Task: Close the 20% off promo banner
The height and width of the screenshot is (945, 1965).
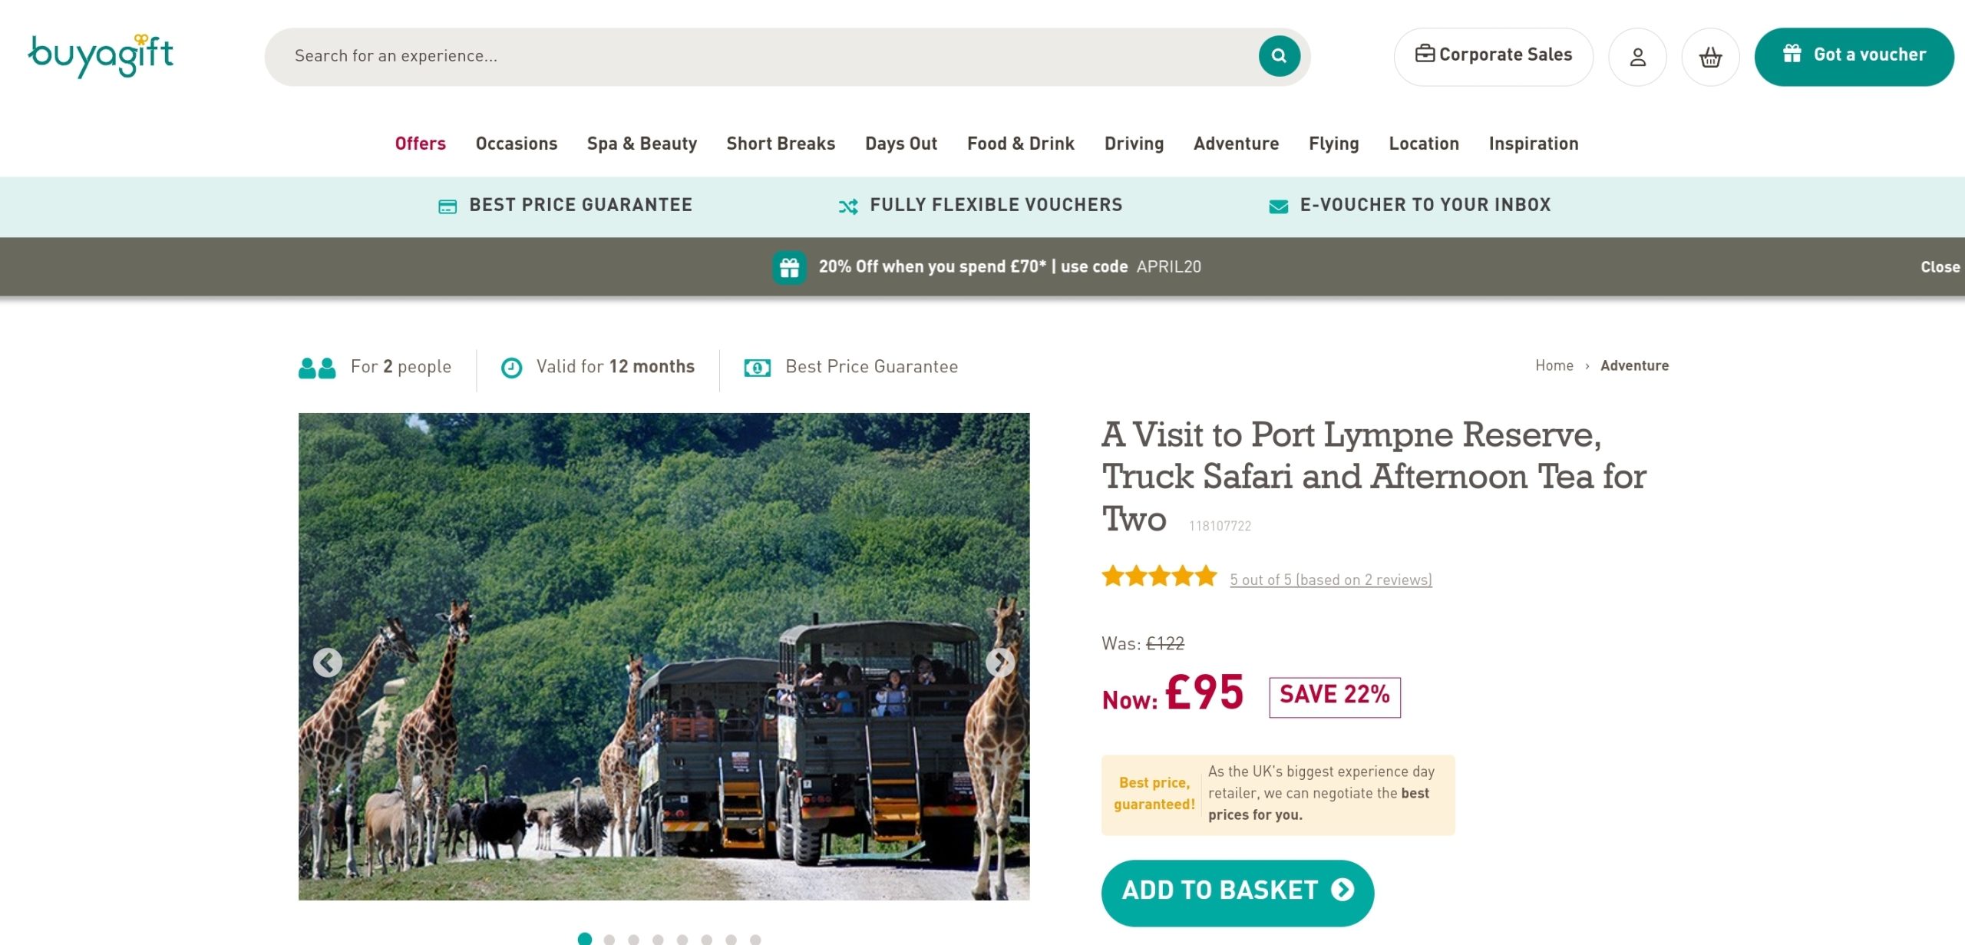Action: coord(1940,267)
